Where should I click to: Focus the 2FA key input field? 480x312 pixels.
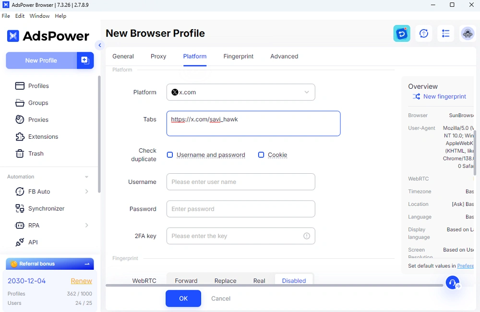click(240, 236)
